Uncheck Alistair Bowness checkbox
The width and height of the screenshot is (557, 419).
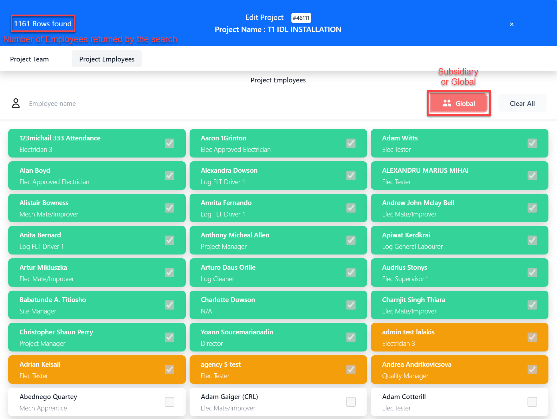coord(170,208)
